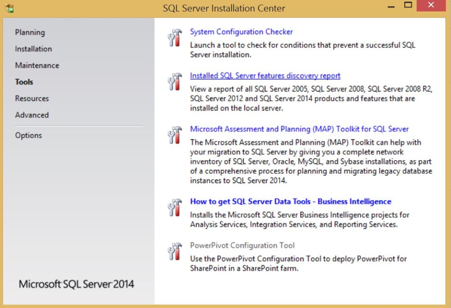The height and width of the screenshot is (308, 451).
Task: Close the SQL Server Installation Center window
Action: tap(431, 5)
